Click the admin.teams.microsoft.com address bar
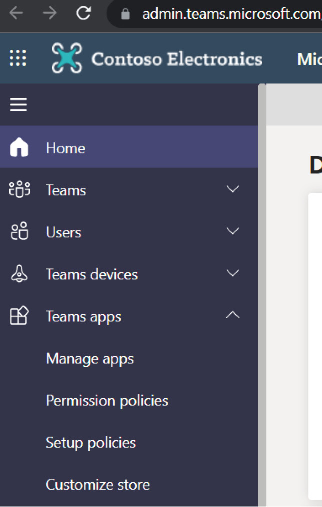Viewport: 322px width, 507px height. [215, 14]
